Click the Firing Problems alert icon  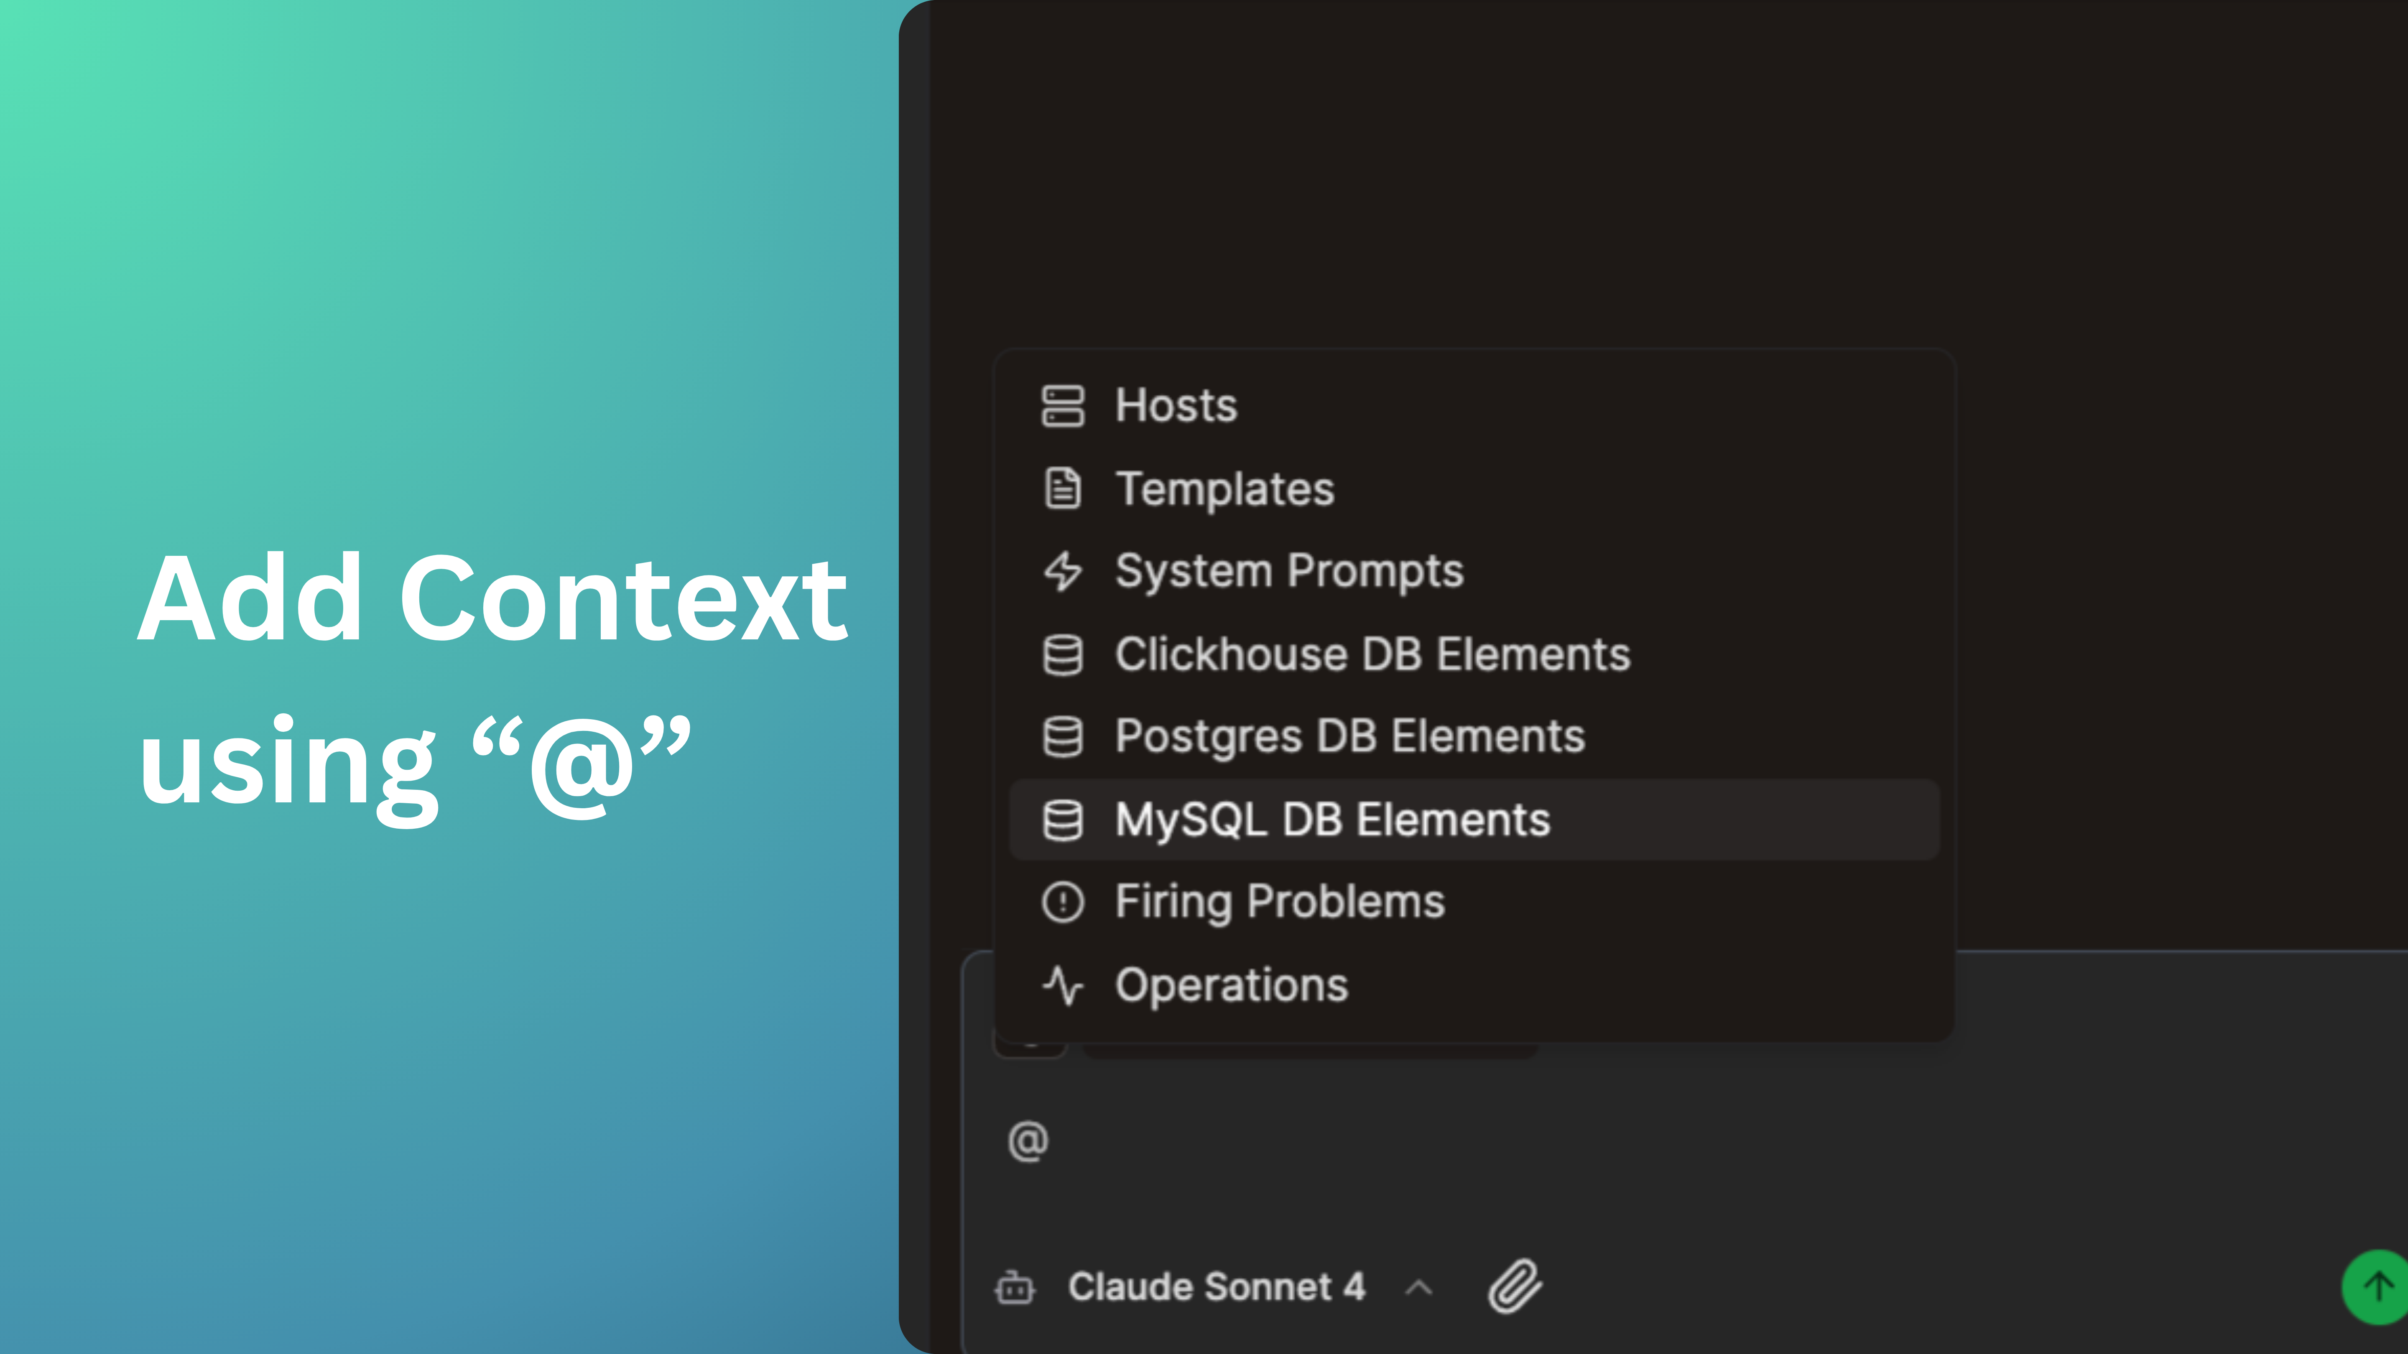(x=1063, y=902)
